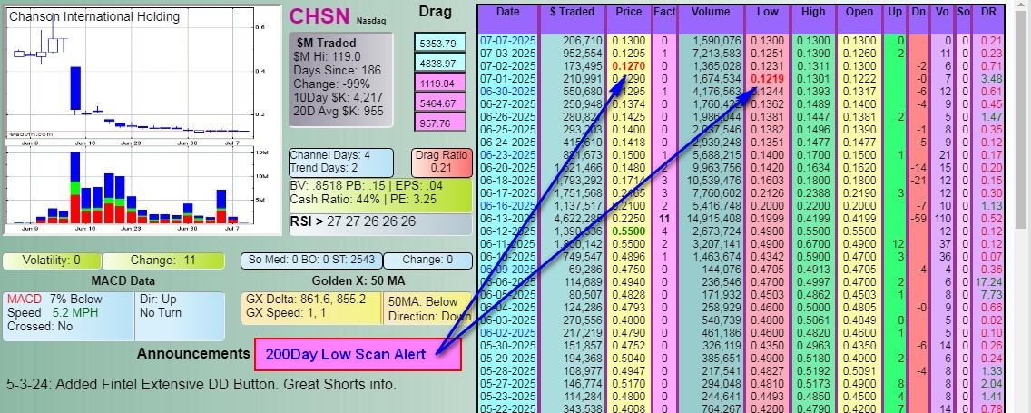Click the CHSN ticker symbol
The width and height of the screenshot is (1031, 413).
[320, 15]
